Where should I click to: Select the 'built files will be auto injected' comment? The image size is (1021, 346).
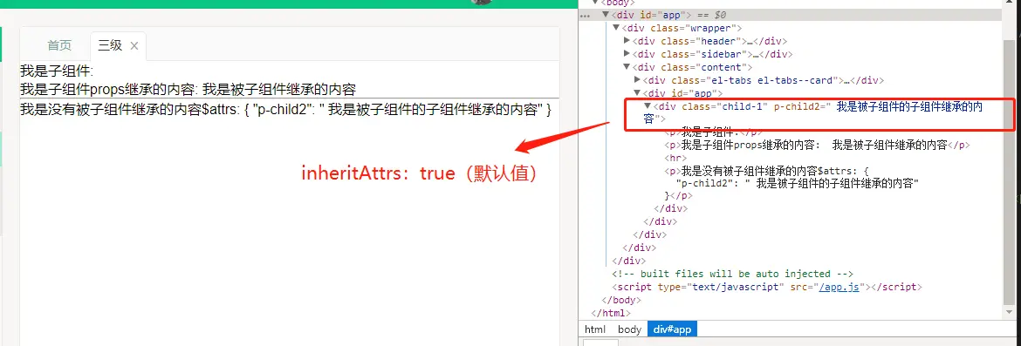coord(732,274)
